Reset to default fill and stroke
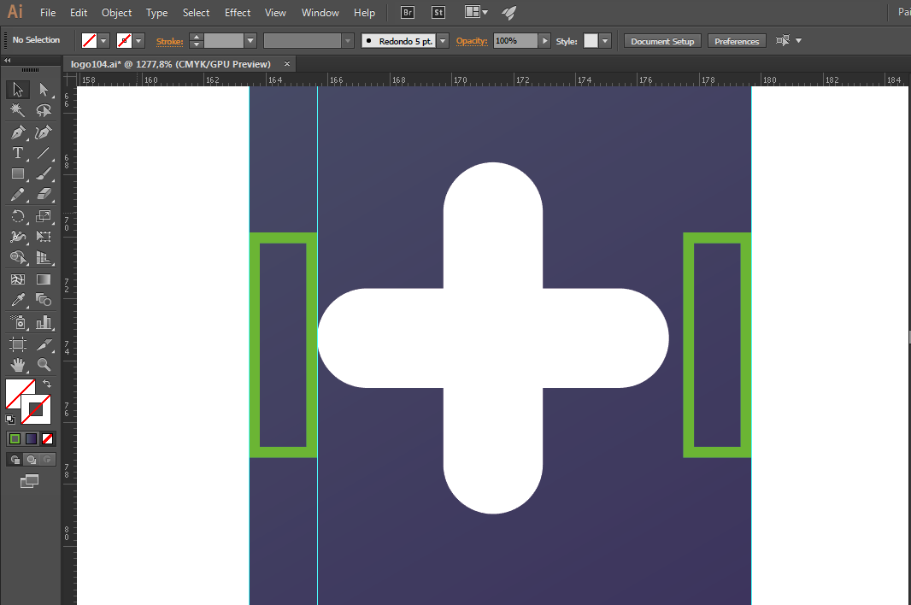This screenshot has height=605, width=911. [10, 419]
